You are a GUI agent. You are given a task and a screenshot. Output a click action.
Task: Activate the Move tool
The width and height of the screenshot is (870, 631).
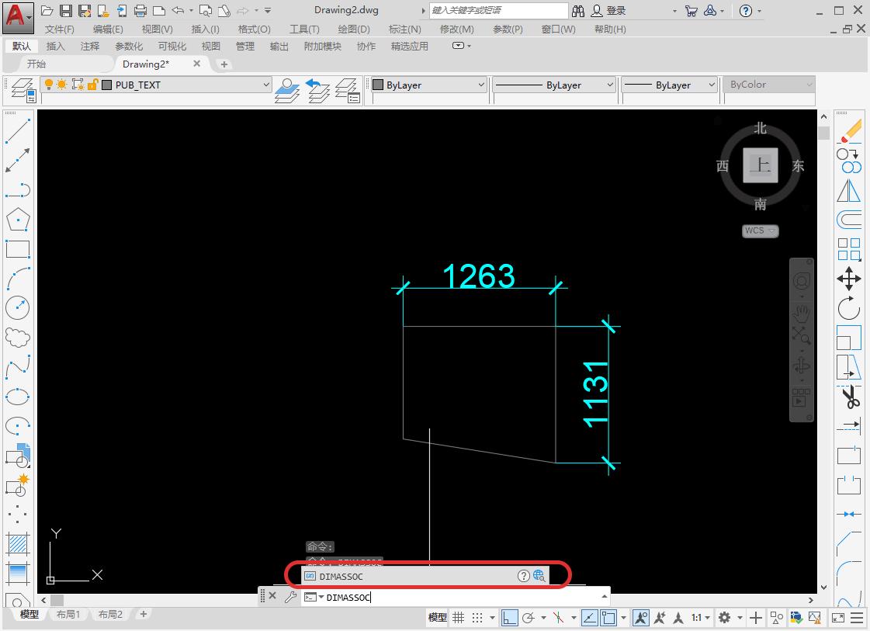(849, 279)
